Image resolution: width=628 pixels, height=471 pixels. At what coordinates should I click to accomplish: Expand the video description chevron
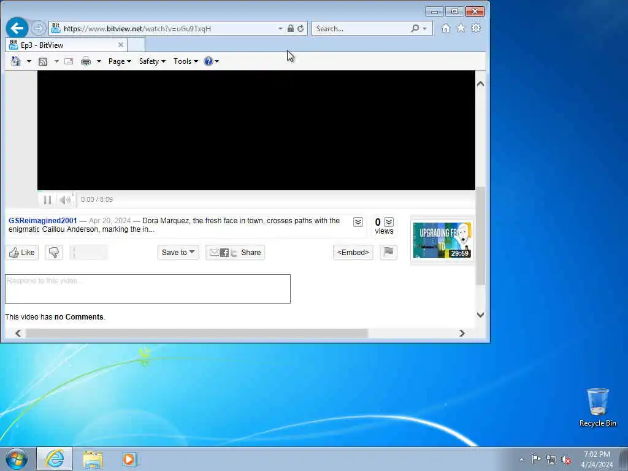click(358, 222)
